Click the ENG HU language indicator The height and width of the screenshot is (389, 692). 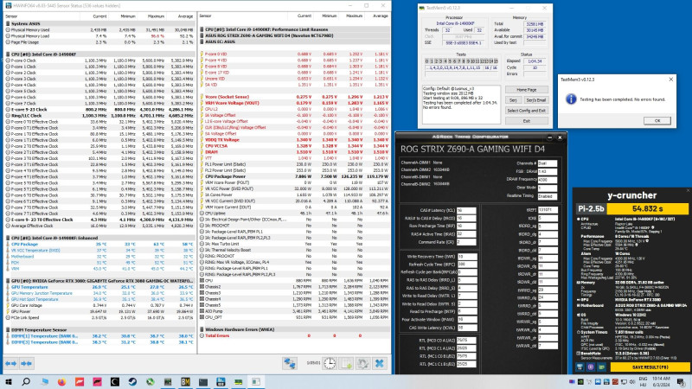(x=643, y=381)
